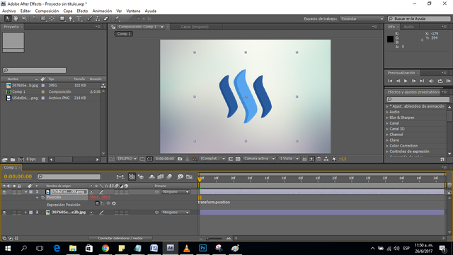Open the Efecto menu
Image resolution: width=453 pixels, height=255 pixels.
(82, 11)
